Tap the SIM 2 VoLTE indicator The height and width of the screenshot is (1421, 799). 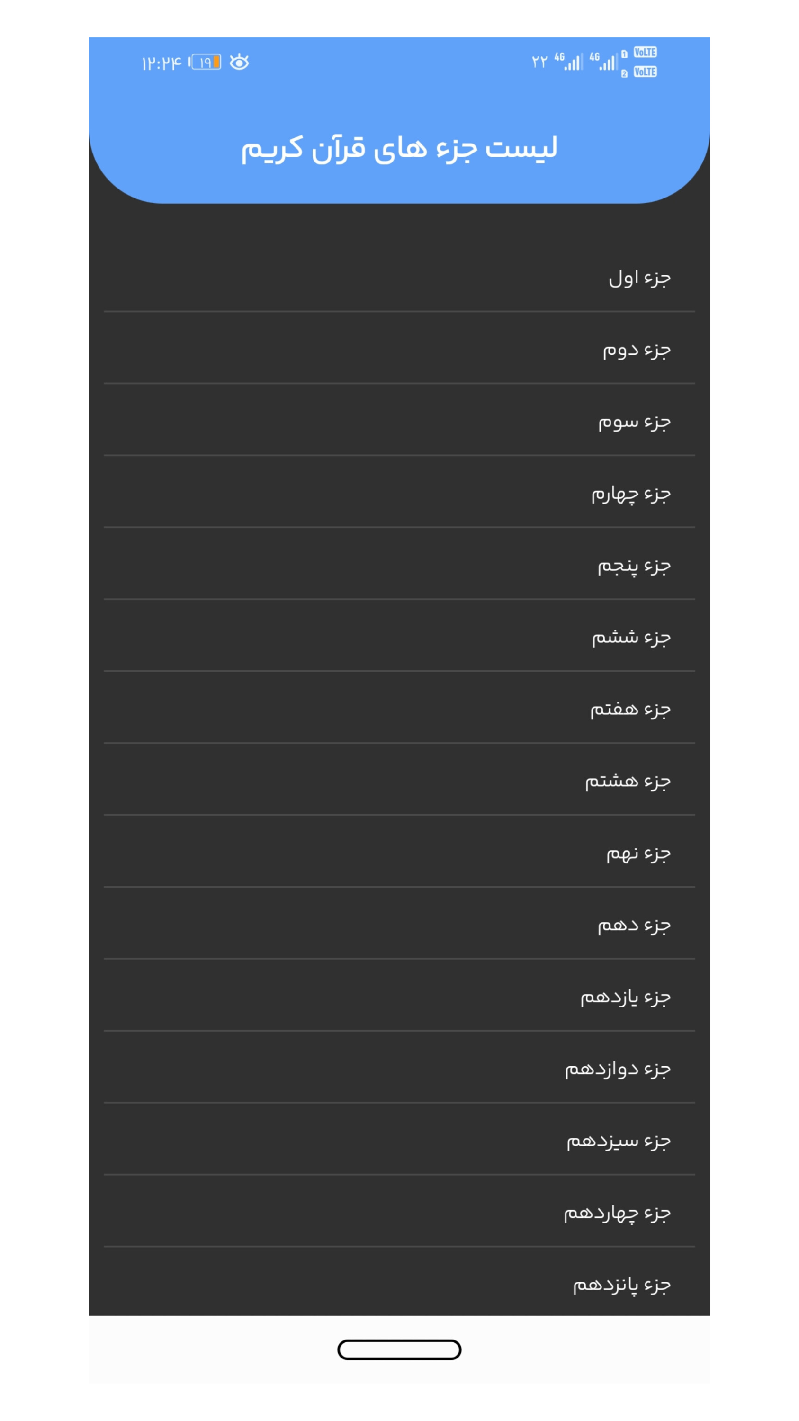[x=645, y=72]
